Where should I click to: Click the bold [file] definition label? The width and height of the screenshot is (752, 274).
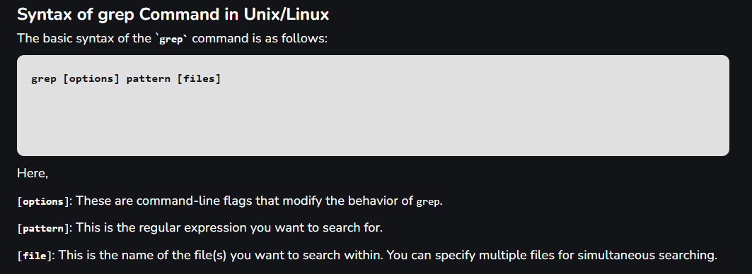click(x=35, y=256)
